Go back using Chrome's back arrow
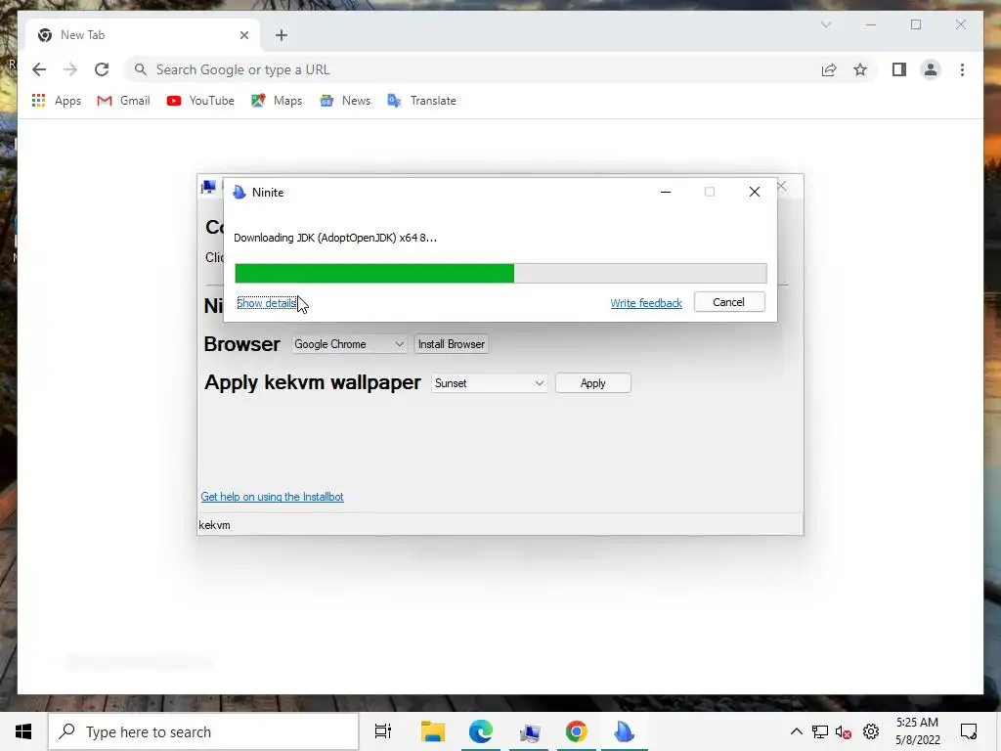The image size is (1001, 751). pos(39,69)
